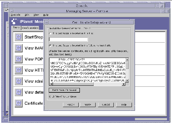Click the Cancel button in wizard
The height and width of the screenshot is (124, 172).
tap(106, 105)
